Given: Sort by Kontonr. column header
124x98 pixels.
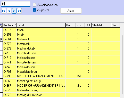Looking at the screenshot, I should point(10,25).
